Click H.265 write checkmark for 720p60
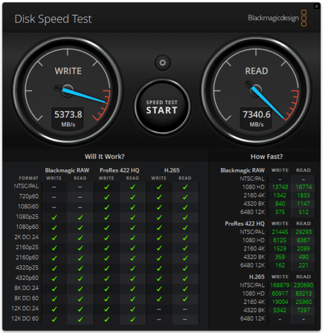This screenshot has height=333, width=323. (x=159, y=197)
